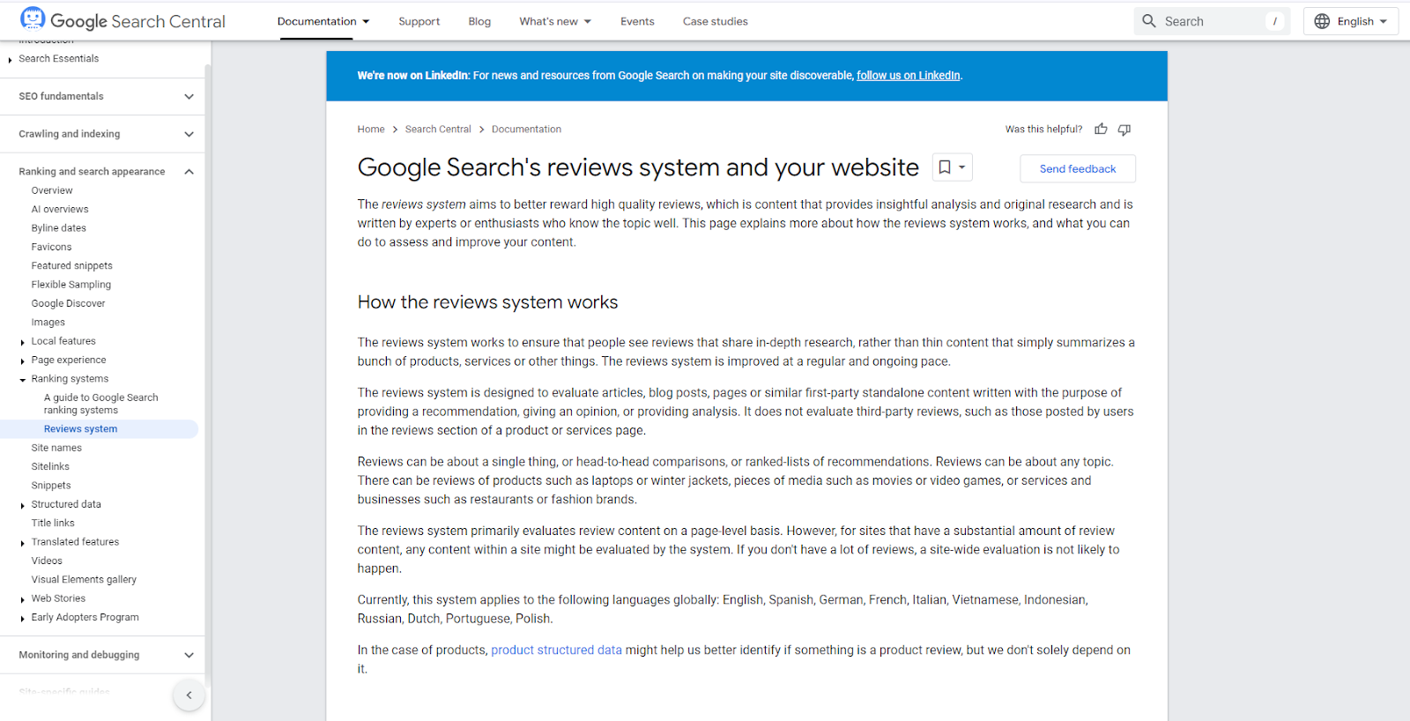1410x721 pixels.
Task: Click the Search Central breadcrumb
Action: [x=438, y=130]
